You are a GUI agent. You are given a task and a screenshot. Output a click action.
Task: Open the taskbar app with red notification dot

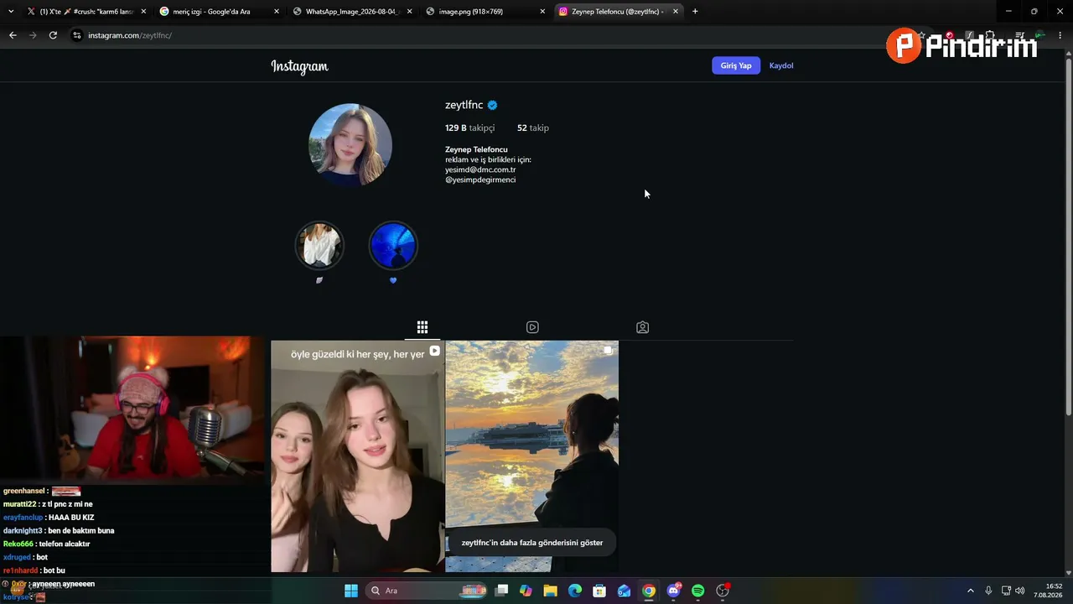[x=723, y=591]
